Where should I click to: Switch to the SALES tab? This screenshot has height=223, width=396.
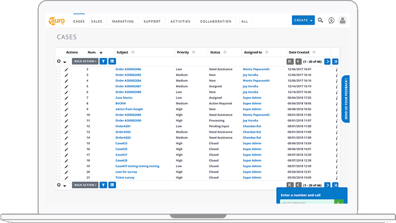pyautogui.click(x=97, y=22)
